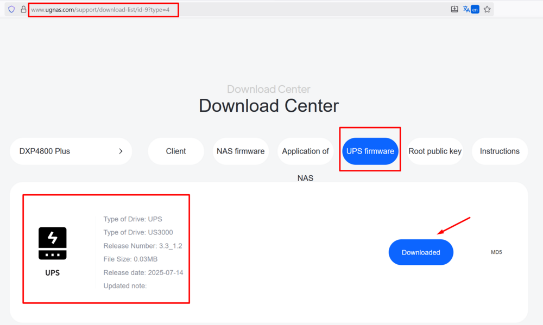
Task: Click the text File Size: 0.03MB
Action: [x=130, y=259]
